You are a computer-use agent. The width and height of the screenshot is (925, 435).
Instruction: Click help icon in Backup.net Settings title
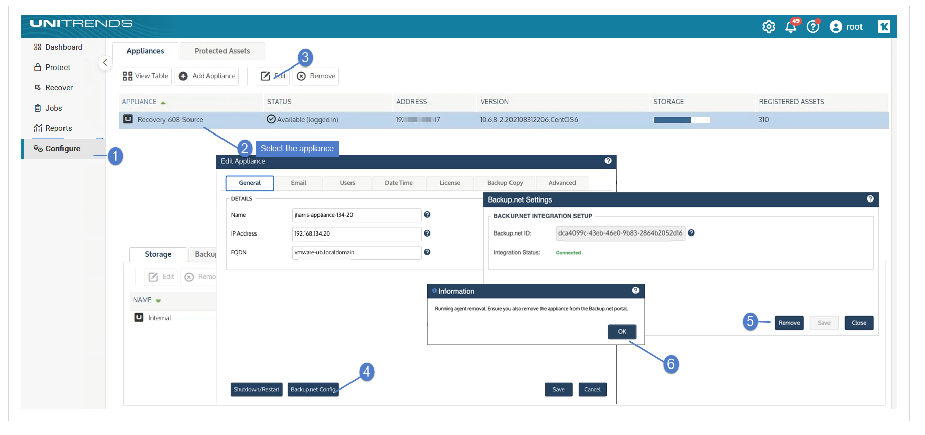point(870,199)
